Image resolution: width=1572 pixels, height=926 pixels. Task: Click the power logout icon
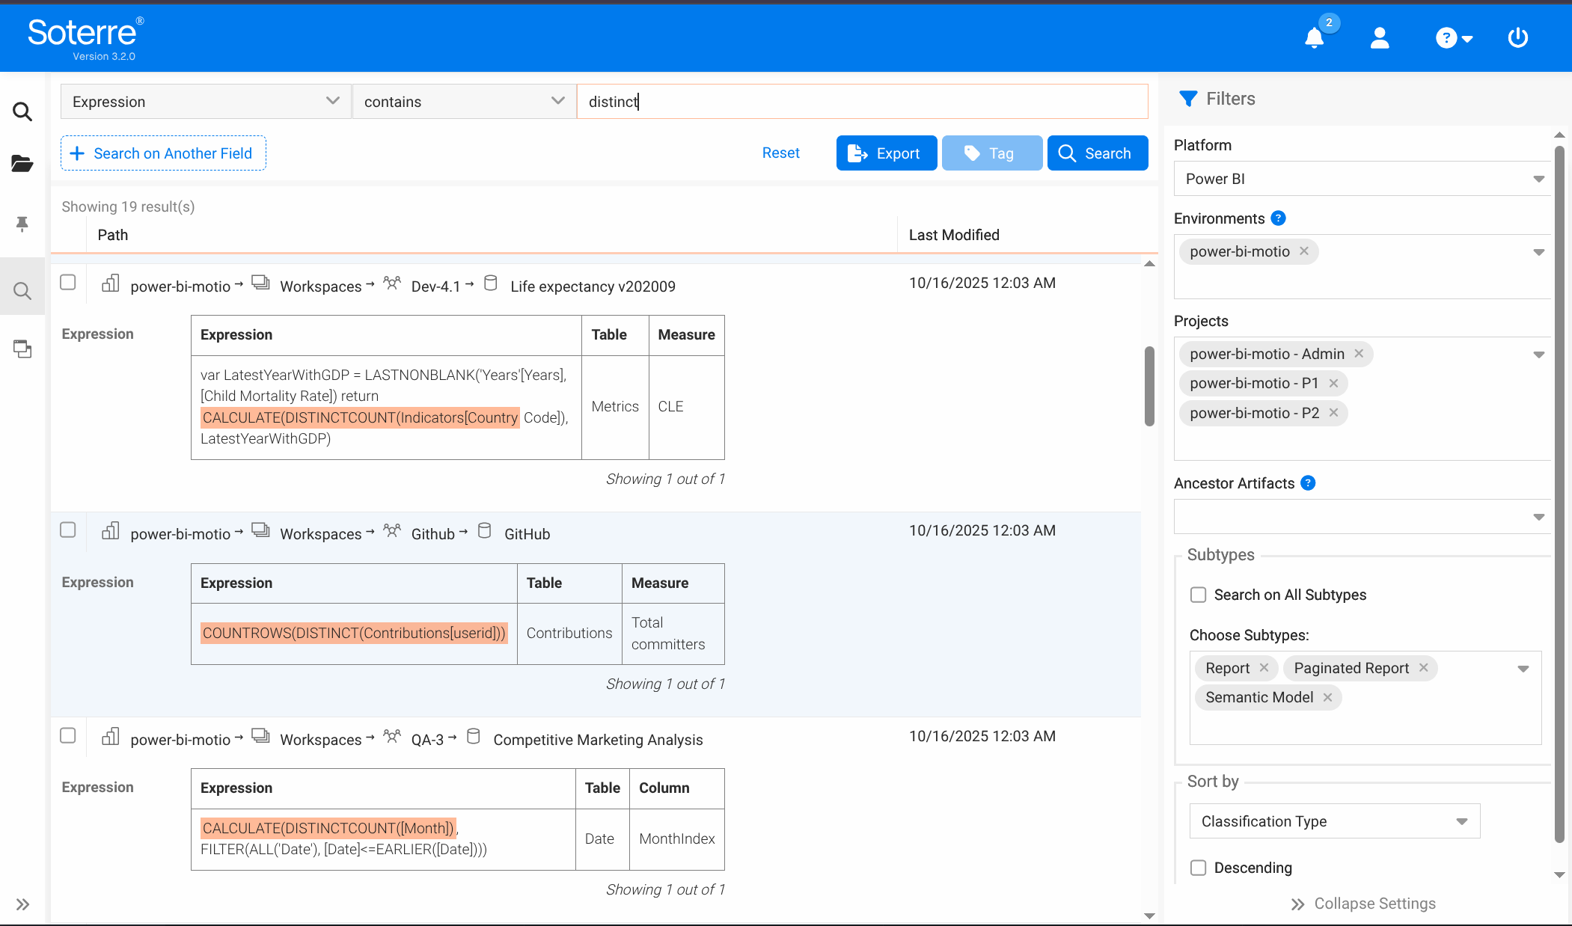[1517, 37]
